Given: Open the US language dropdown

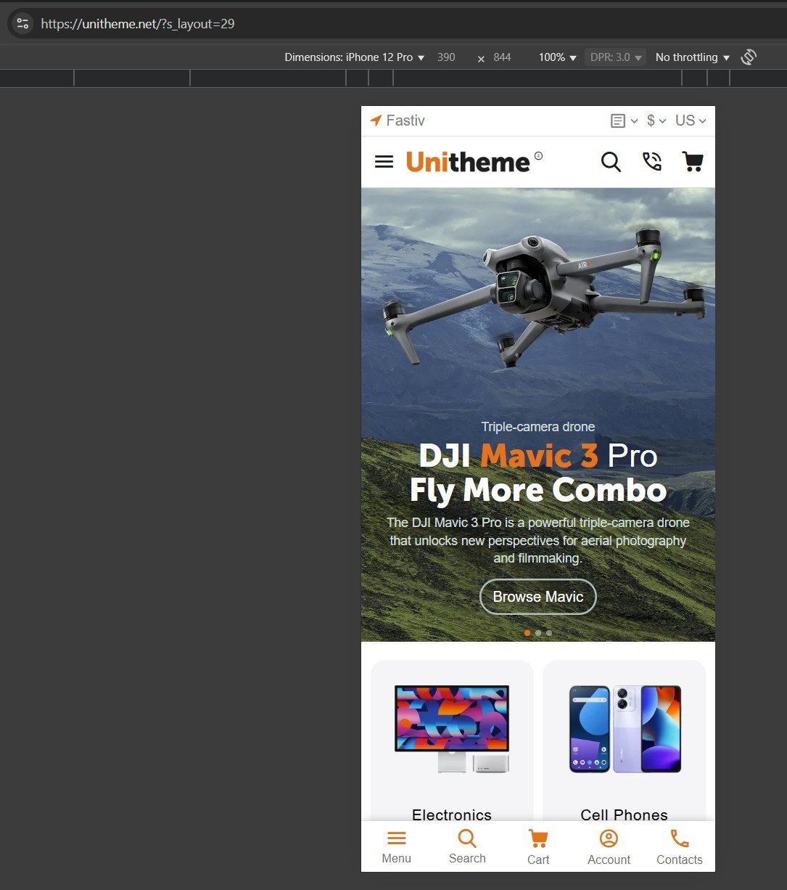Looking at the screenshot, I should (691, 121).
